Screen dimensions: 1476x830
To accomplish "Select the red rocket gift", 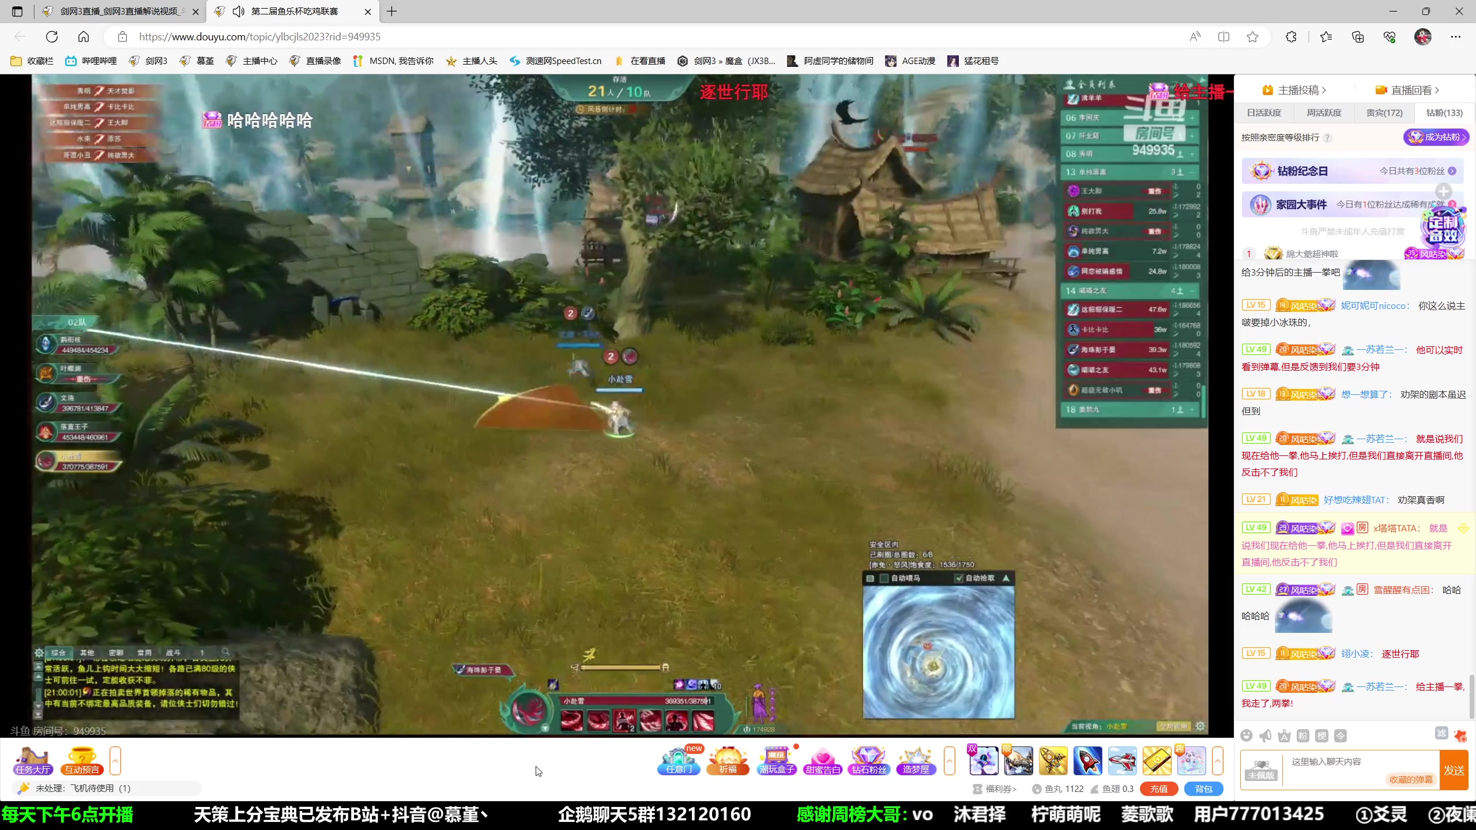I will (1087, 761).
